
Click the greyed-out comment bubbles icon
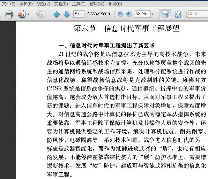(41, 14)
